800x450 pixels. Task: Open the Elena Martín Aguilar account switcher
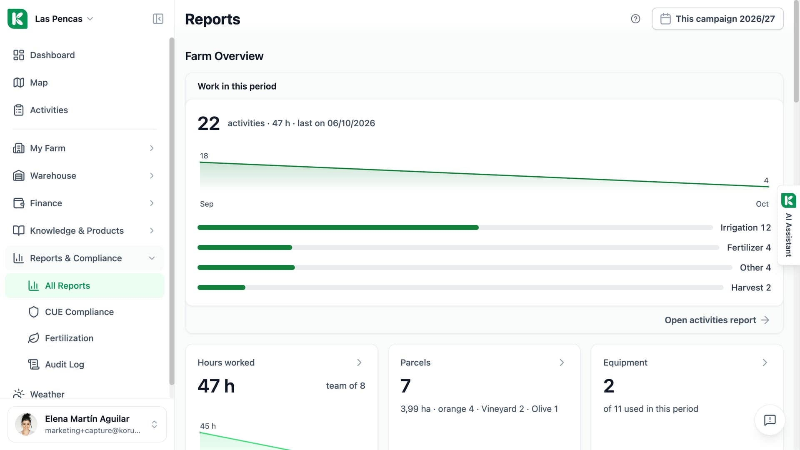click(87, 424)
